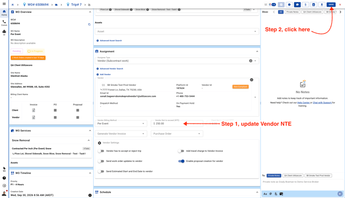Copy the WO number with the copy icon
Viewport: 345px width, 198px height.
[89, 24]
